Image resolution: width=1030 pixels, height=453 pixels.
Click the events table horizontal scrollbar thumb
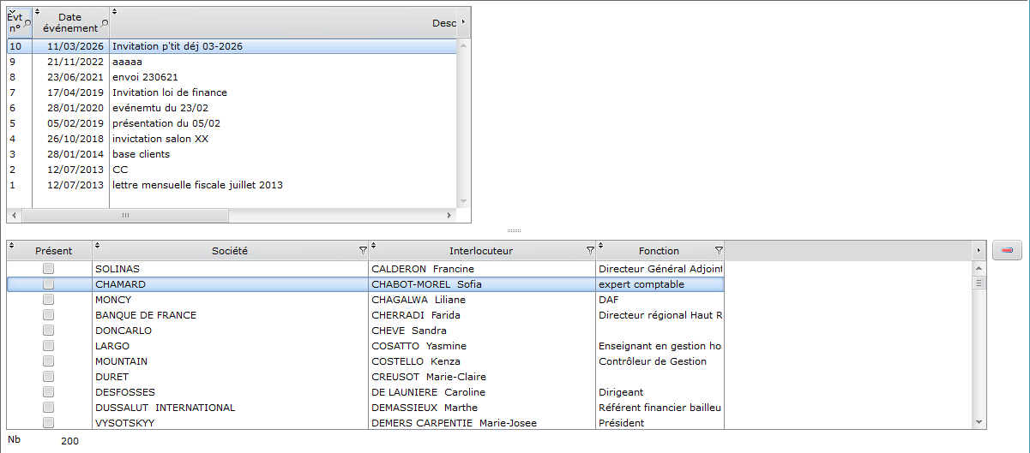[x=125, y=216]
